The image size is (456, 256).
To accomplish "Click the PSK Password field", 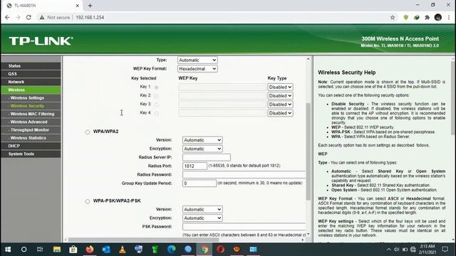I will [244, 226].
